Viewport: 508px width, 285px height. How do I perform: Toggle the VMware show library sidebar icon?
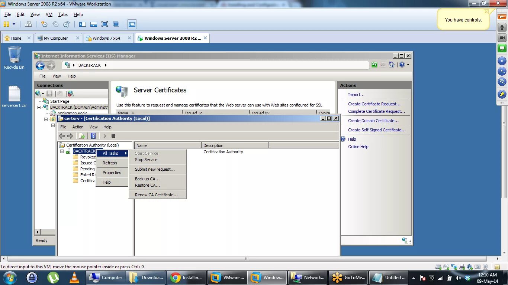(83, 24)
